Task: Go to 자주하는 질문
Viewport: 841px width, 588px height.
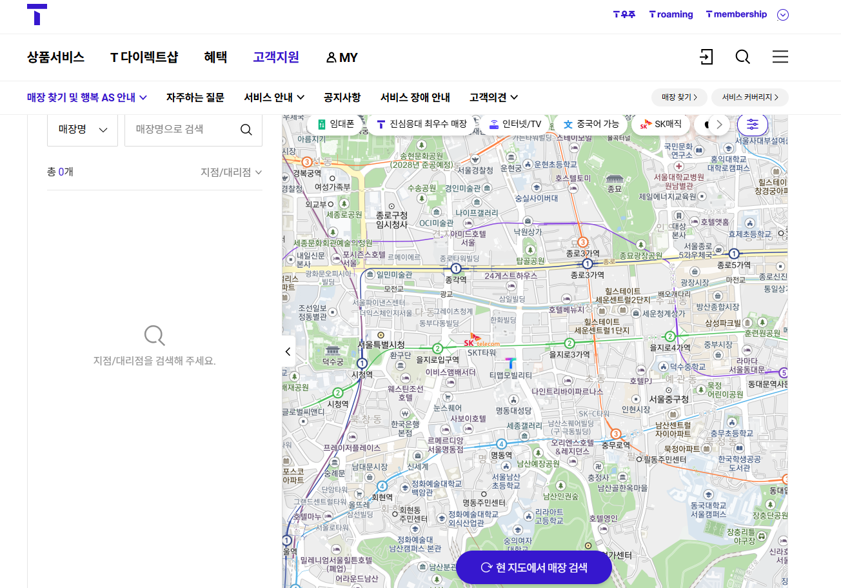Action: point(195,97)
